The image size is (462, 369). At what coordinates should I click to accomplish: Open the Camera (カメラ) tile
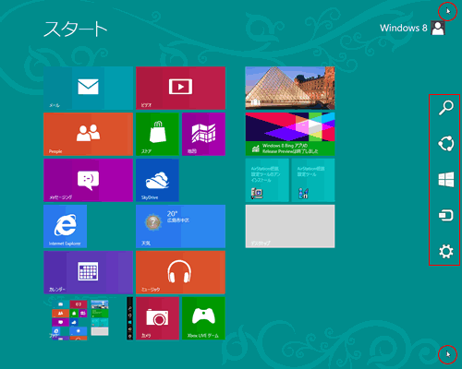157,318
